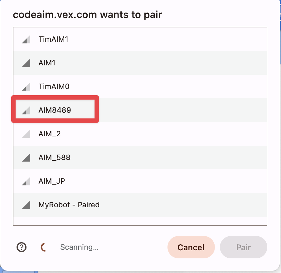Cancel the Bluetooth pairing dialog
The height and width of the screenshot is (273, 281).
[x=191, y=247]
